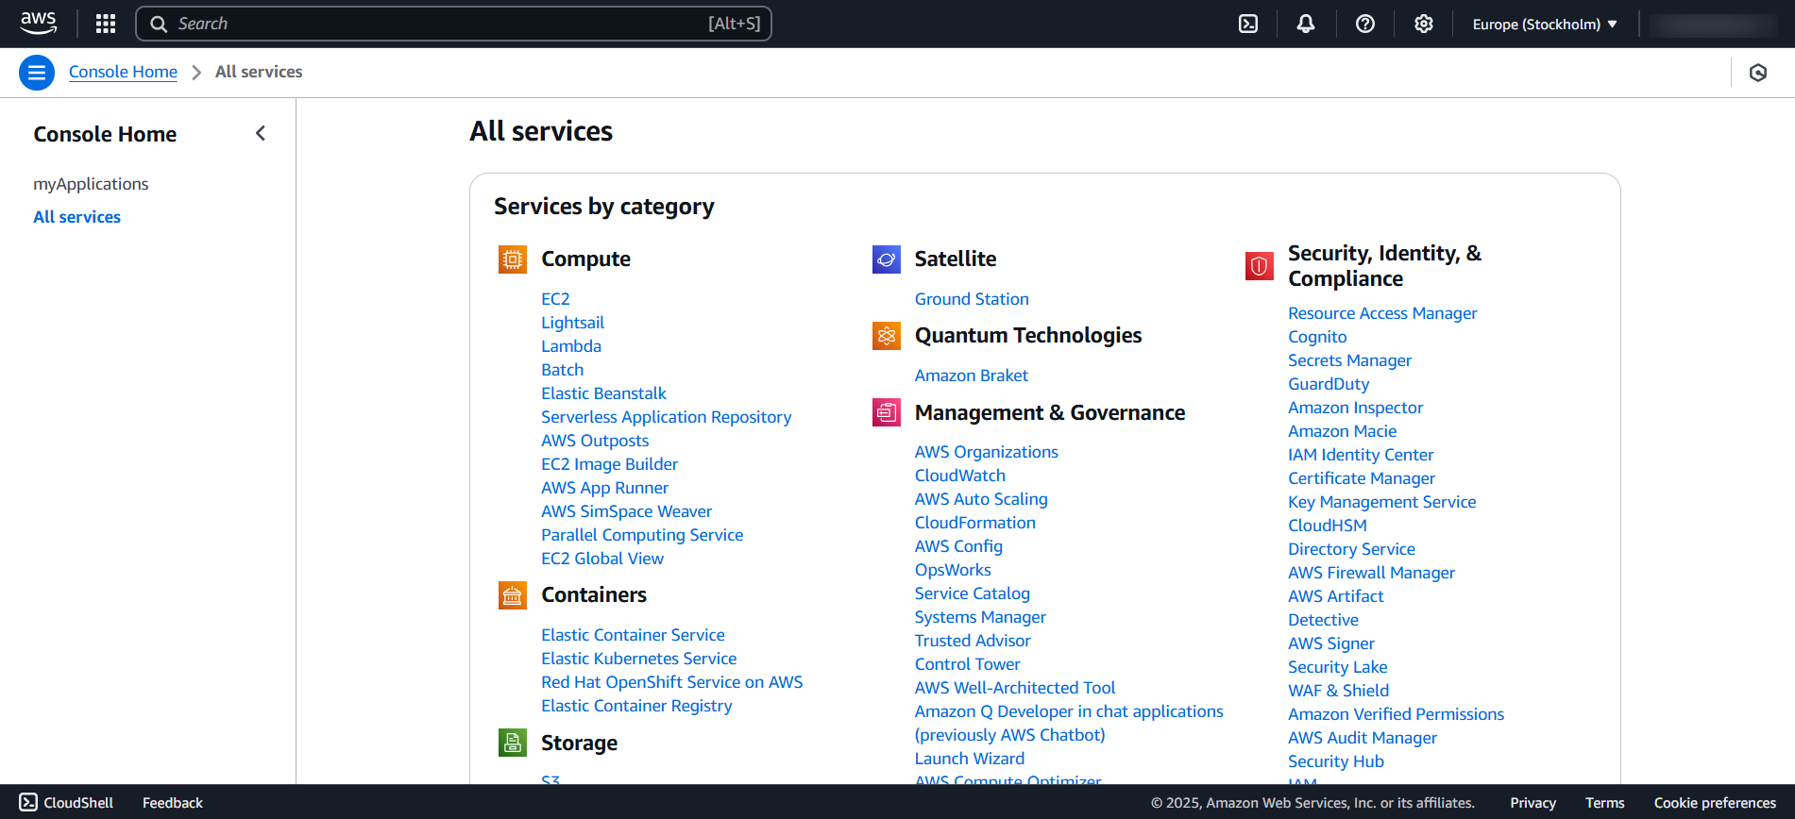Open Cognito
Image resolution: width=1795 pixels, height=819 pixels.
(x=1317, y=337)
